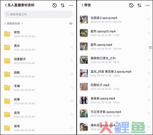Select the 冬捕 folder radio circle
The height and width of the screenshot is (135, 153).
click(72, 88)
